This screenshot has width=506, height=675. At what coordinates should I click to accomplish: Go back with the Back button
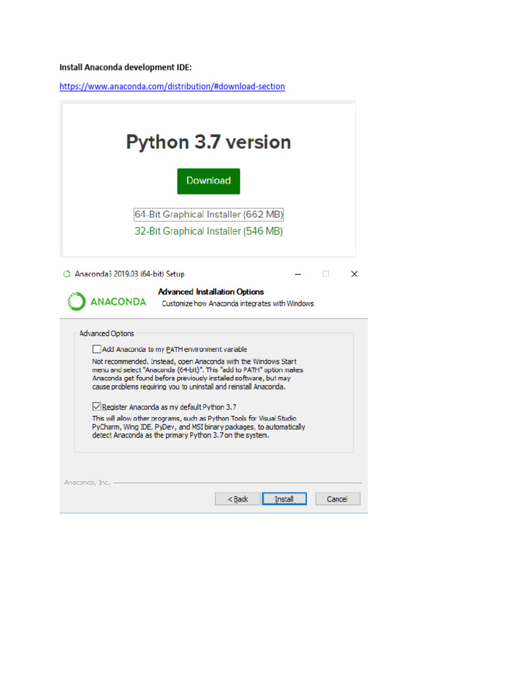point(237,499)
